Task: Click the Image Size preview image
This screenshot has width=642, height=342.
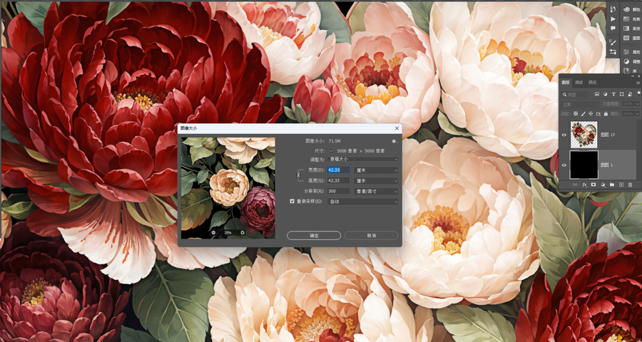Action: (x=228, y=188)
